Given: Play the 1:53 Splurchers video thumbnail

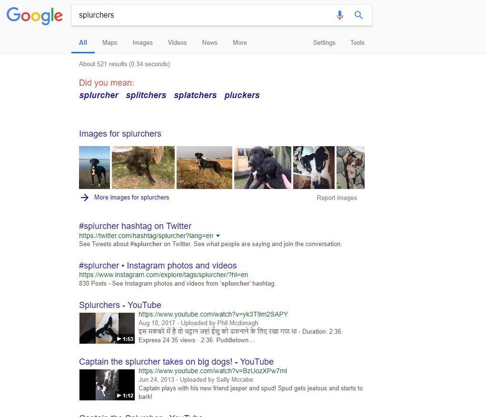Looking at the screenshot, I should coord(107,328).
